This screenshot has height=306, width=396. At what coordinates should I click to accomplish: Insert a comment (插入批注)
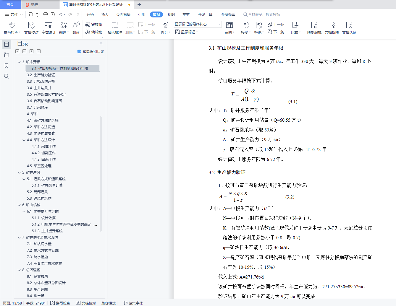(115, 28)
